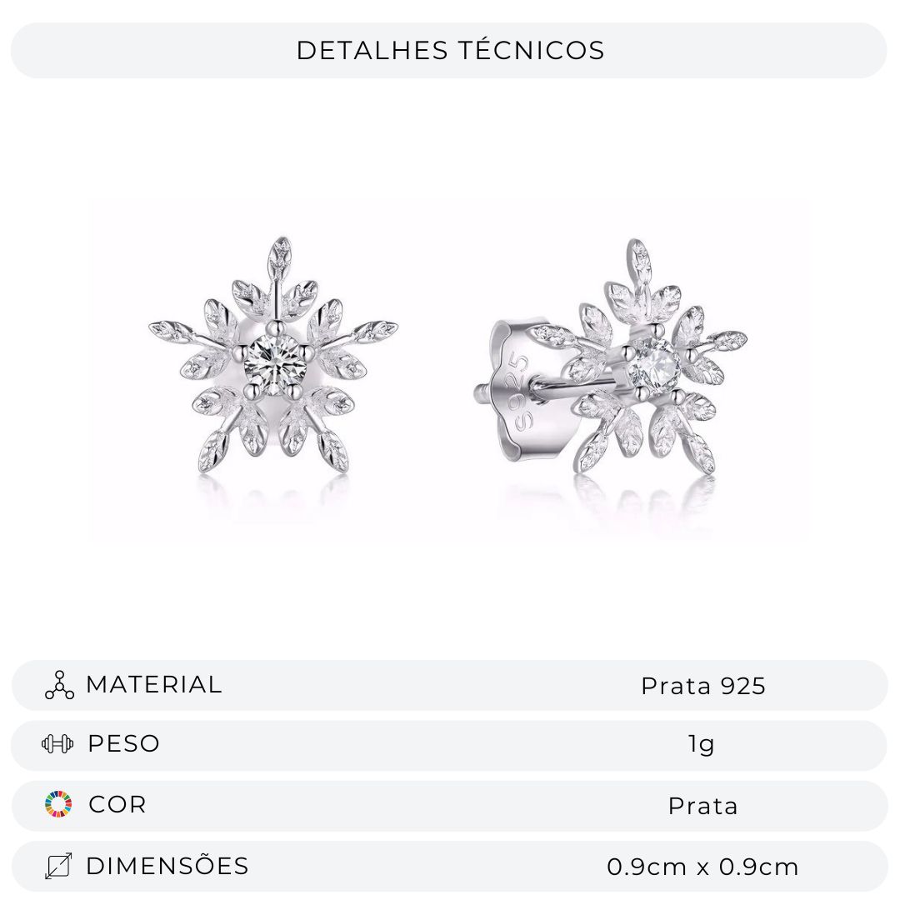The width and height of the screenshot is (900, 900).
Task: Click the center crystal of left earring
Action: pyautogui.click(x=272, y=364)
